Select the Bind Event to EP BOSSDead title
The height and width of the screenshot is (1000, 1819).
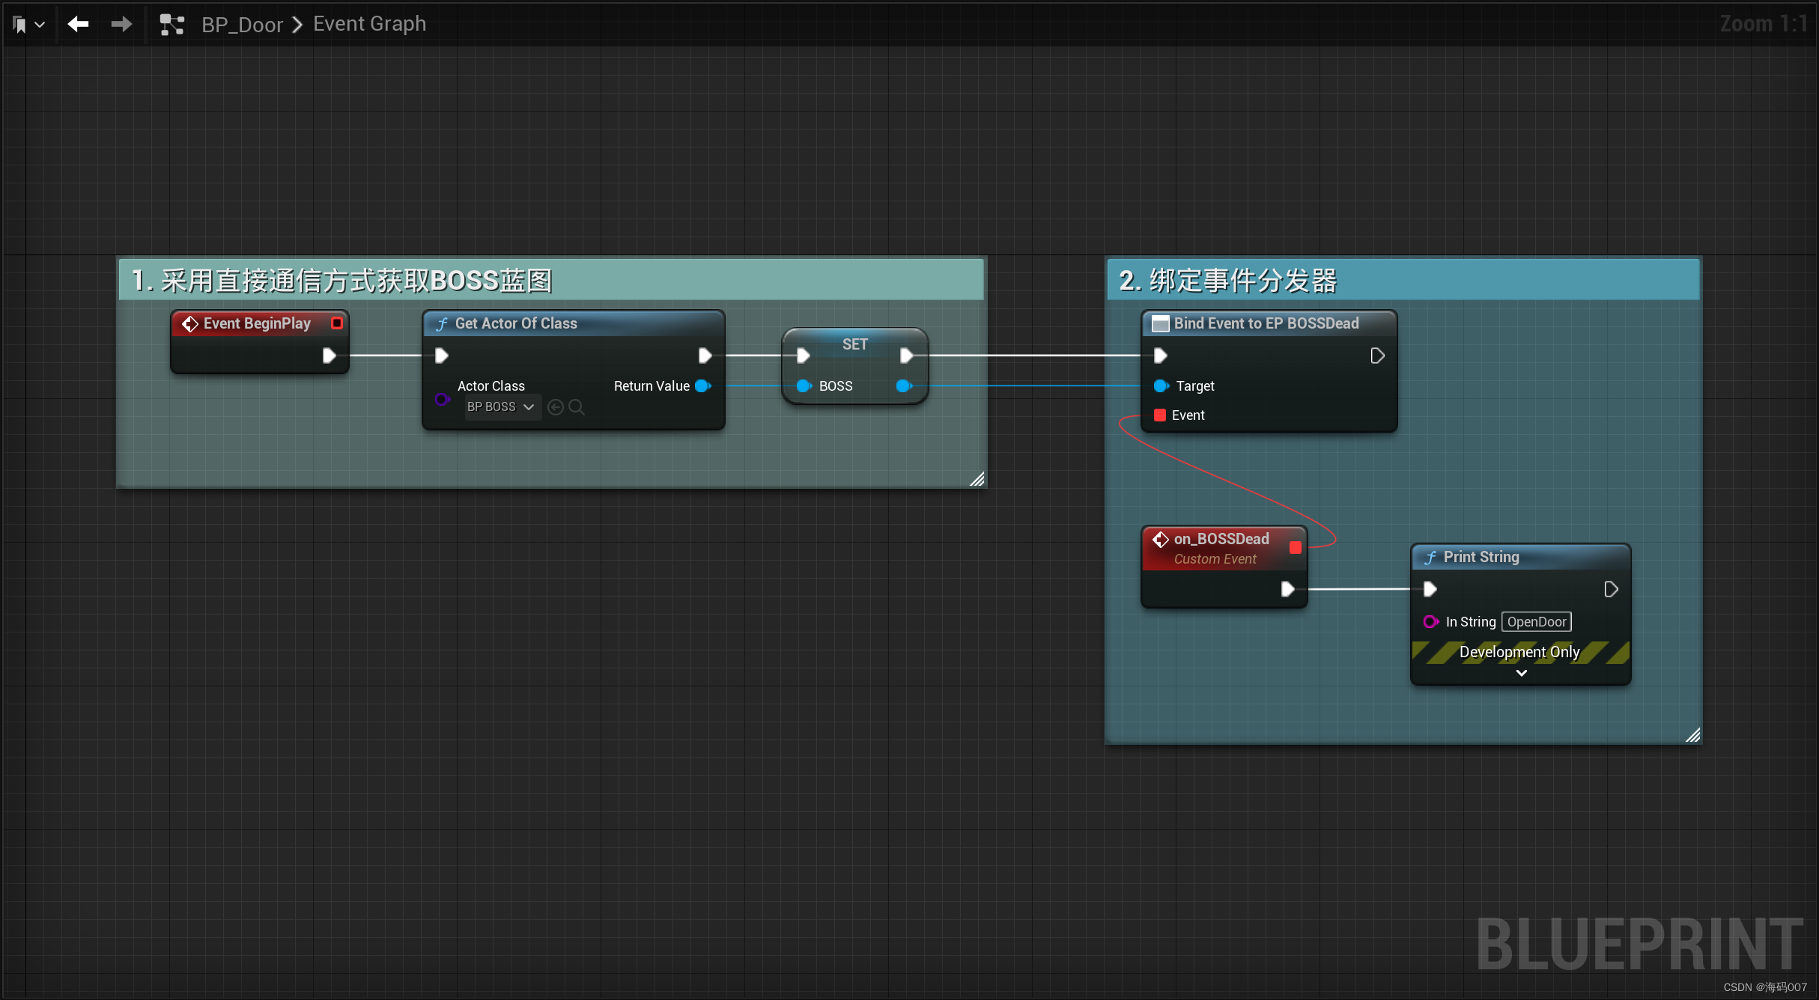(1266, 323)
